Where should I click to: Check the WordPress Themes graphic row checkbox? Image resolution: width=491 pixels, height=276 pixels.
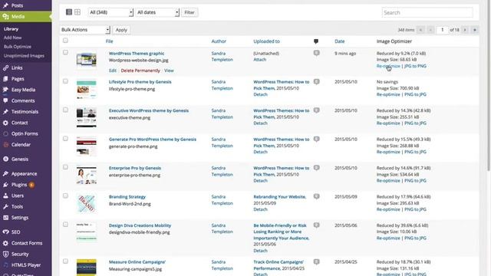click(65, 52)
